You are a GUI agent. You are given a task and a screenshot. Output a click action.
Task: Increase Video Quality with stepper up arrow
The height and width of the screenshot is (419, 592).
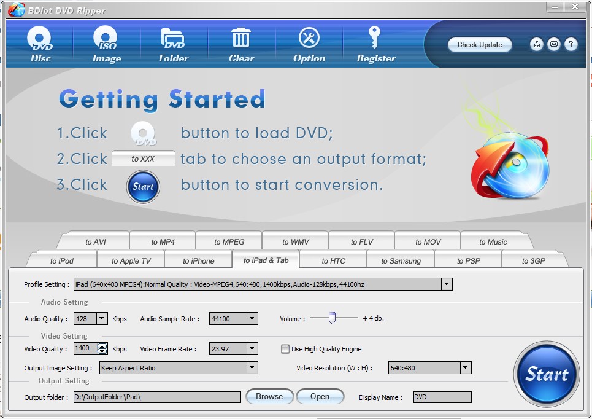[x=102, y=346]
